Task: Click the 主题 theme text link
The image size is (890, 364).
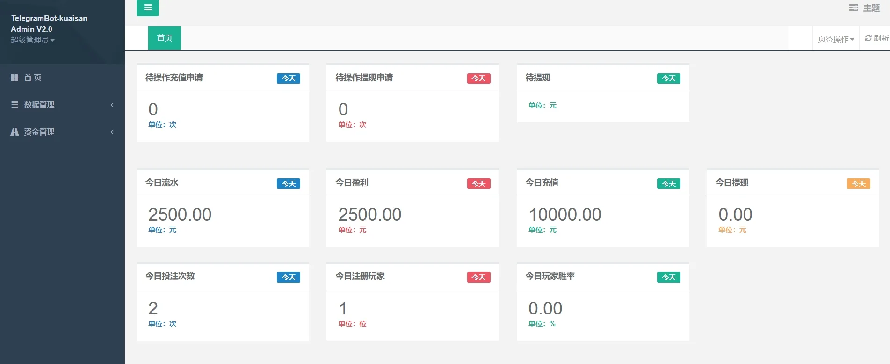Action: coord(871,8)
